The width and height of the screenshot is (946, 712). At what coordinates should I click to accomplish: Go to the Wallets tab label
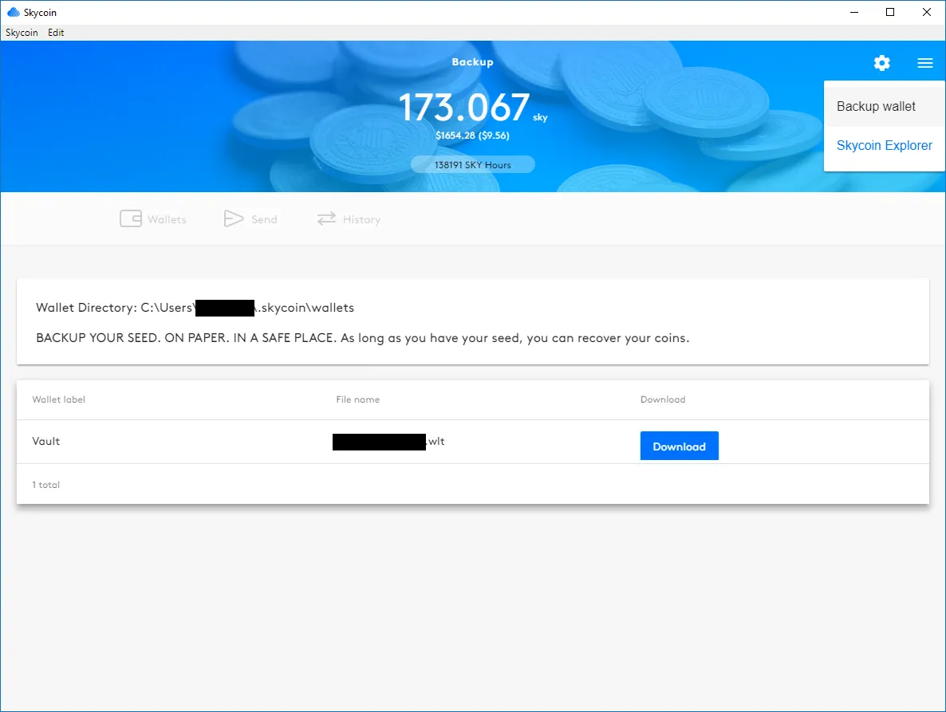[x=167, y=219]
